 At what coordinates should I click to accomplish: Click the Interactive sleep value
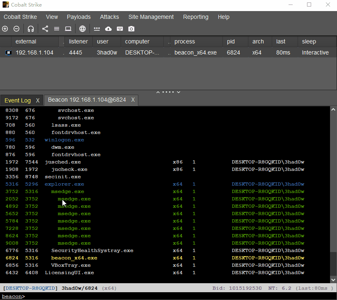[315, 52]
